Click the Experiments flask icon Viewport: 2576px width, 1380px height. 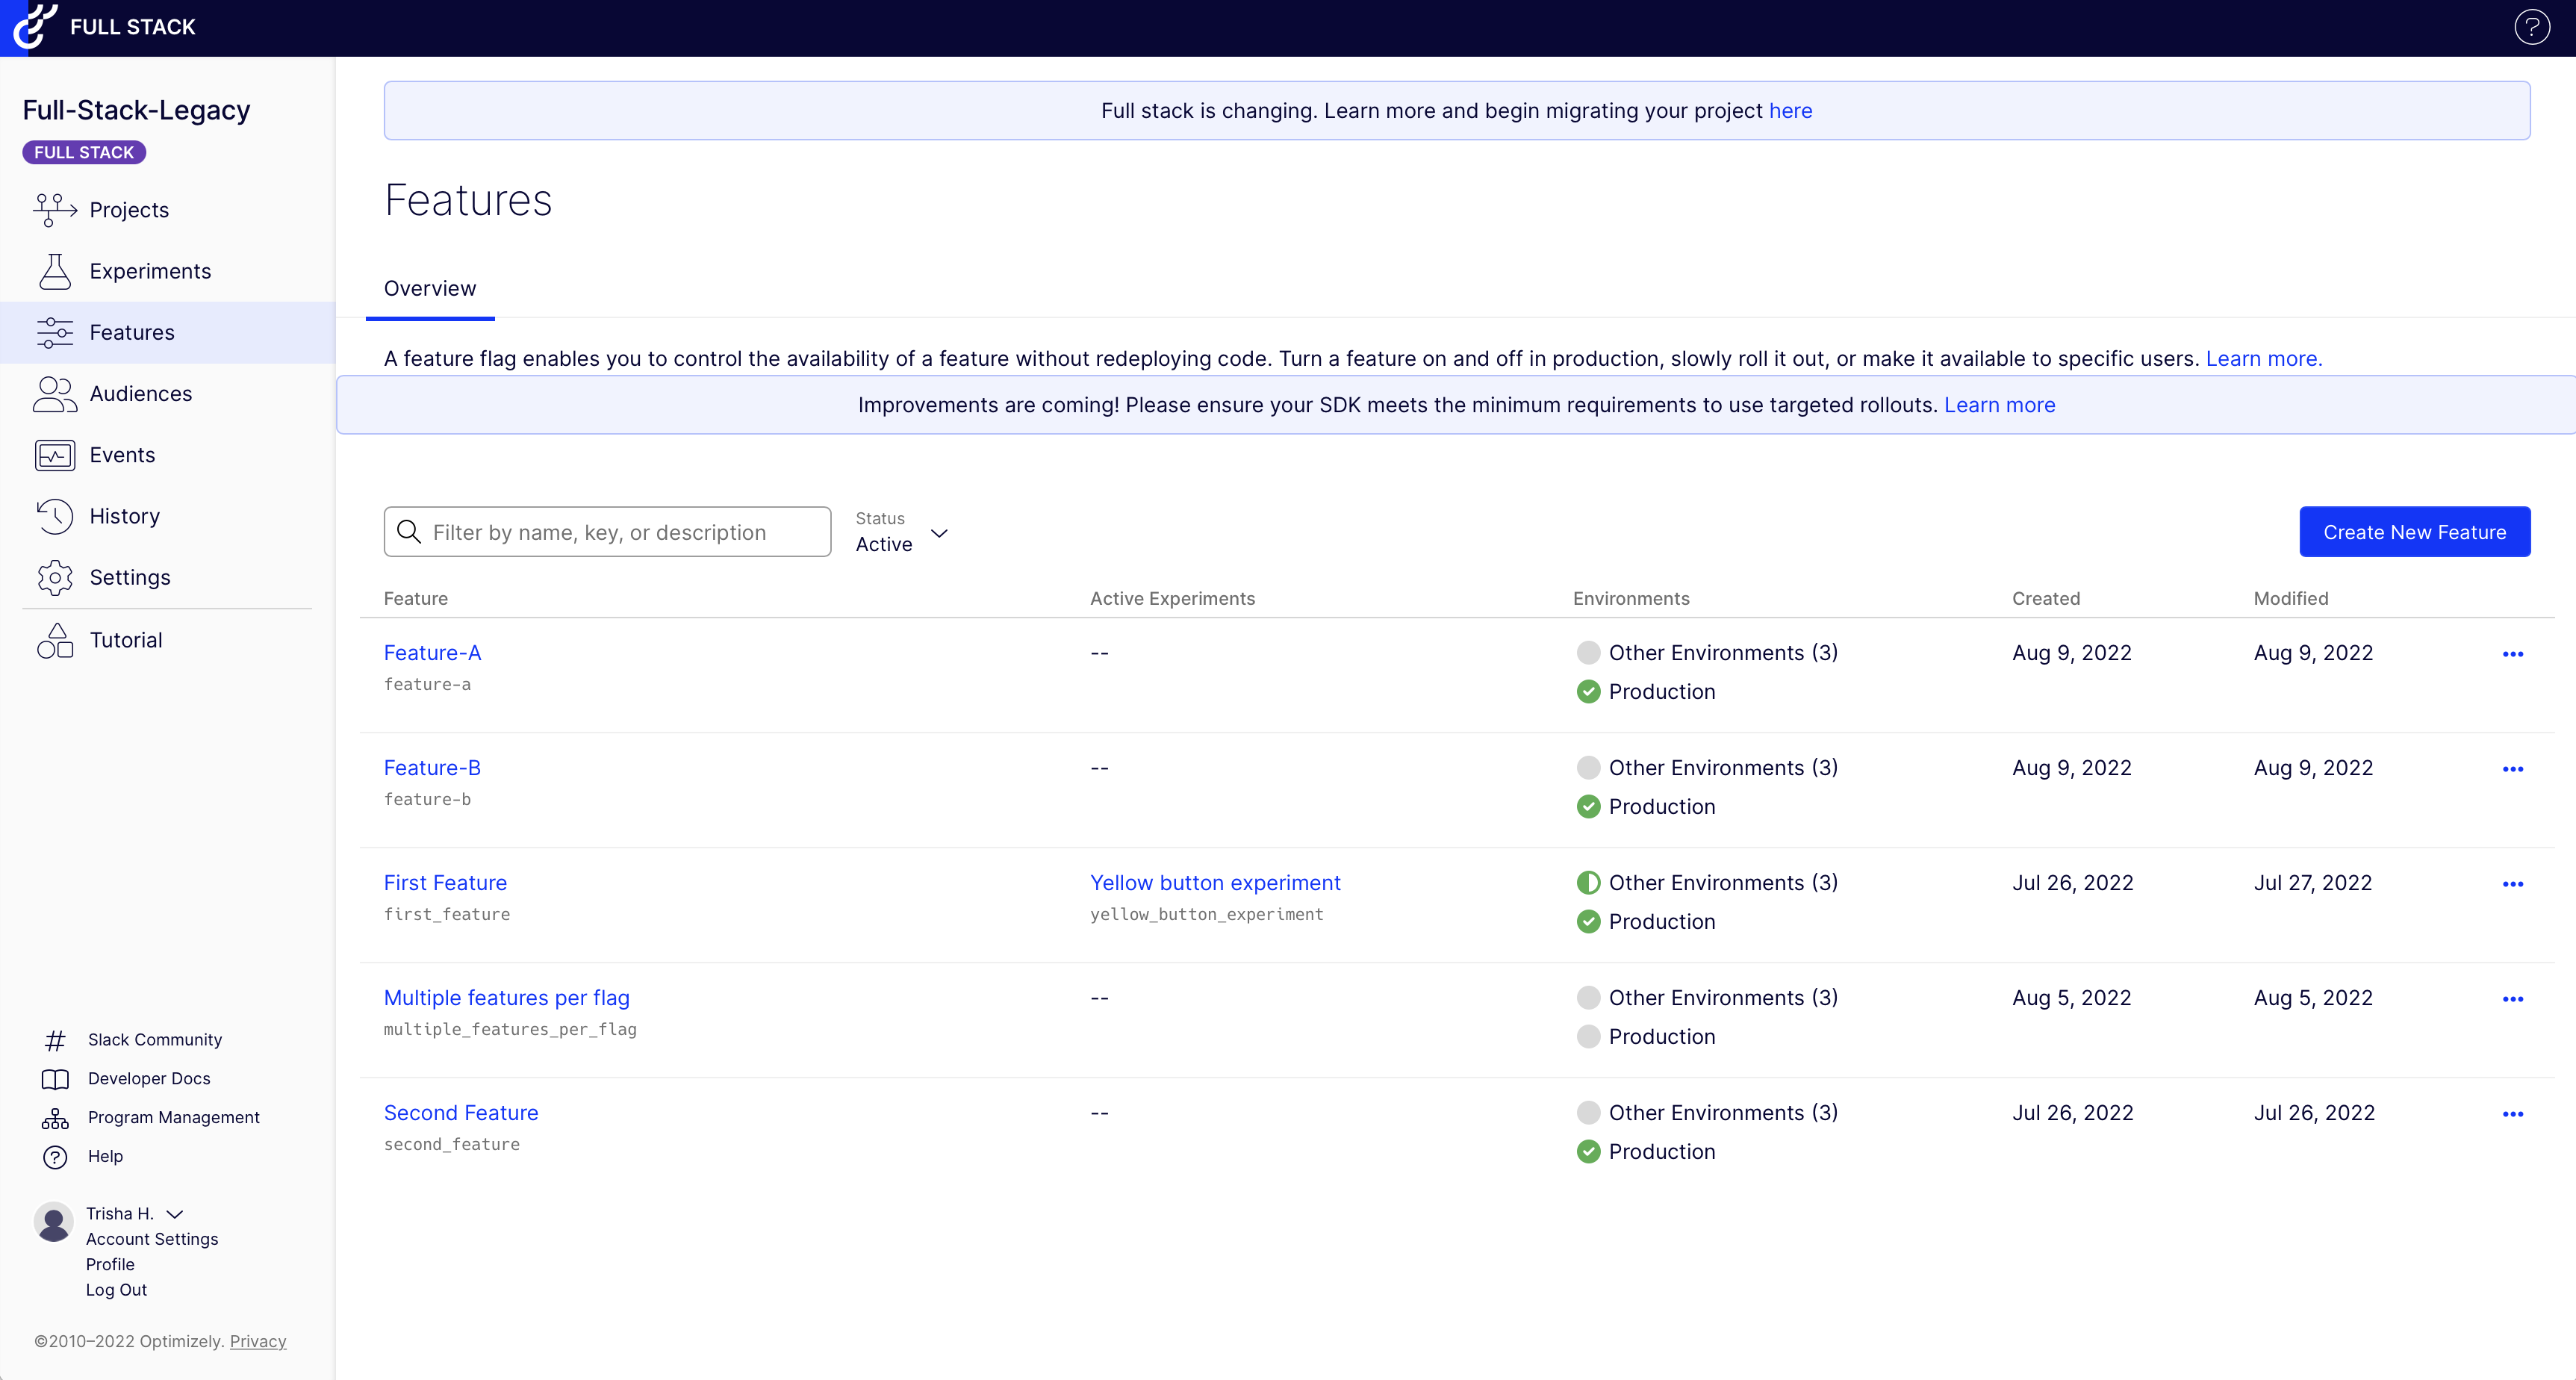[54, 271]
